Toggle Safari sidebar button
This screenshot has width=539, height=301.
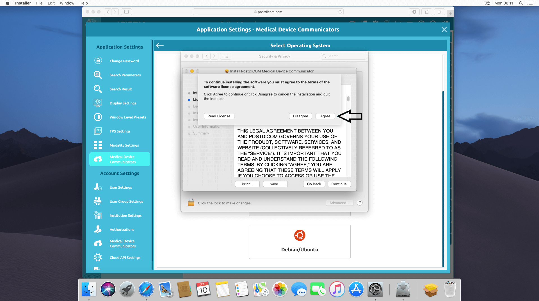126,12
